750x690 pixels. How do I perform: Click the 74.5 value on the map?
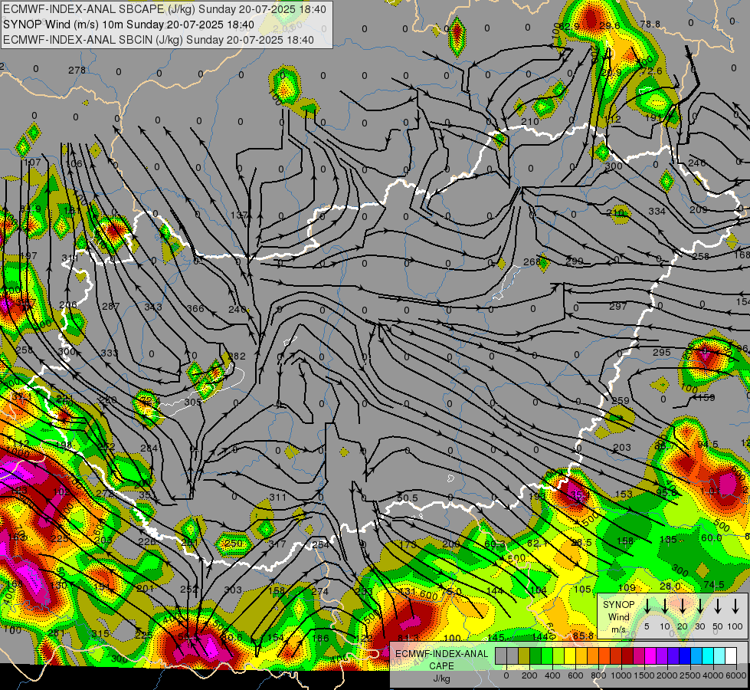(x=714, y=585)
